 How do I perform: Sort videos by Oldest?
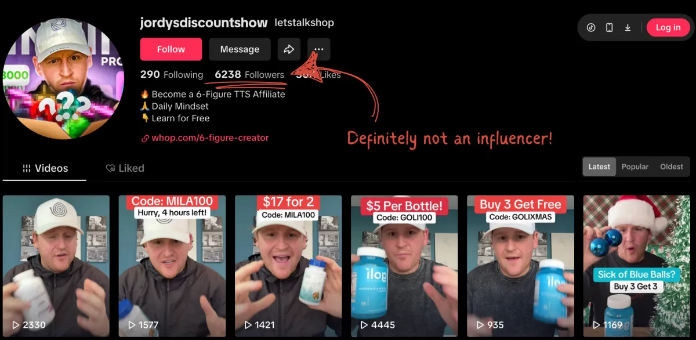pos(672,167)
